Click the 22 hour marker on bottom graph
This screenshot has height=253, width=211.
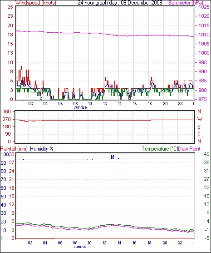[x=180, y=243]
